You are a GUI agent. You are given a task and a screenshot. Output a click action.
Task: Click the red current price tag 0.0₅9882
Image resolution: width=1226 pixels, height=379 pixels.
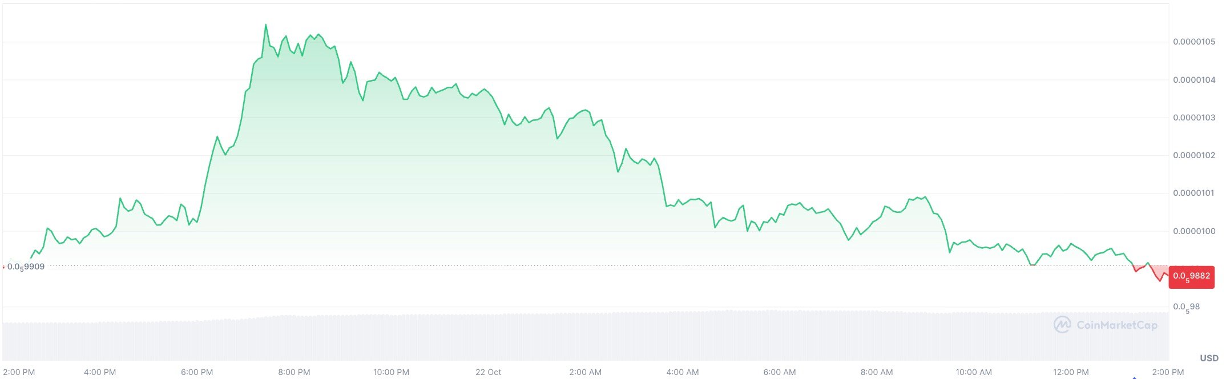[x=1191, y=276]
